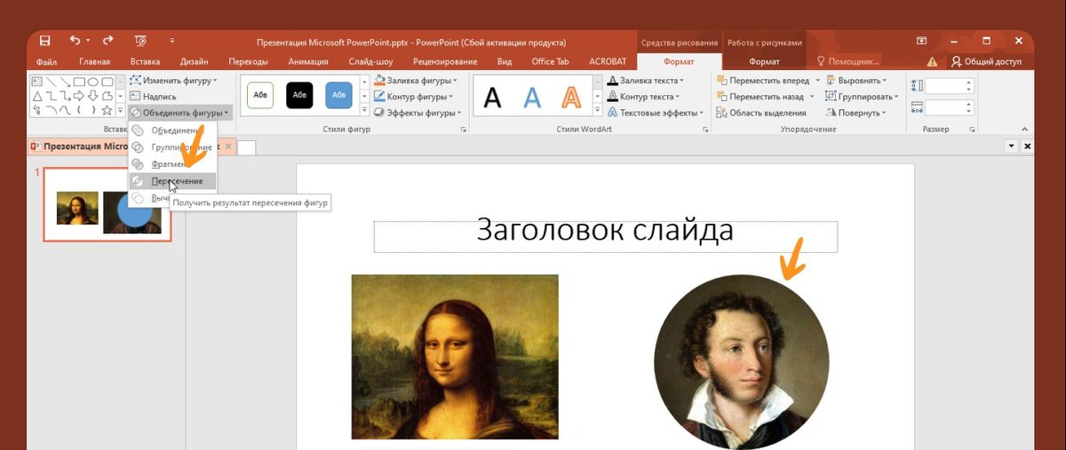Open the Вид ribbon tab
1066x450 pixels.
505,62
